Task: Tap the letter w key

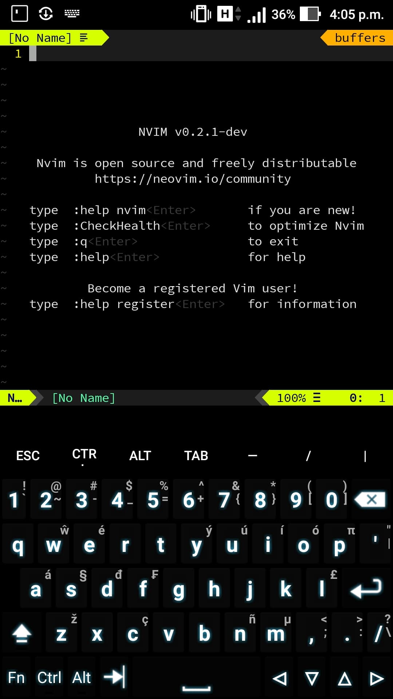Action: pos(53,544)
